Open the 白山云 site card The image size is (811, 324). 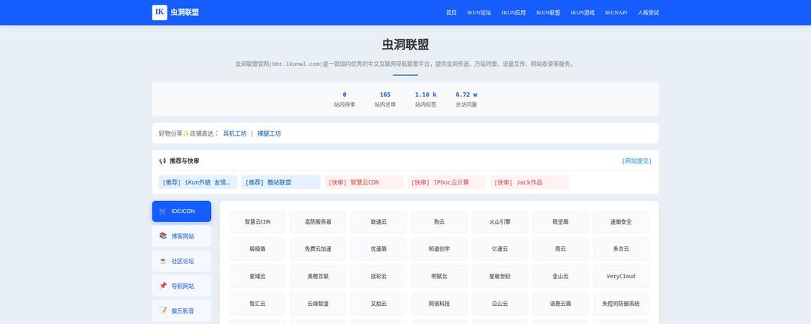(x=499, y=304)
